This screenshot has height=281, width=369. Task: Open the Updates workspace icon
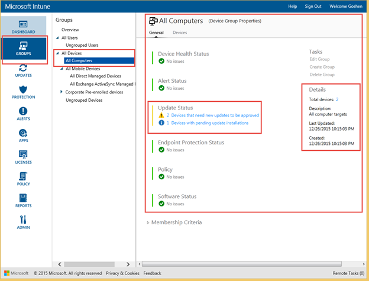click(x=23, y=68)
